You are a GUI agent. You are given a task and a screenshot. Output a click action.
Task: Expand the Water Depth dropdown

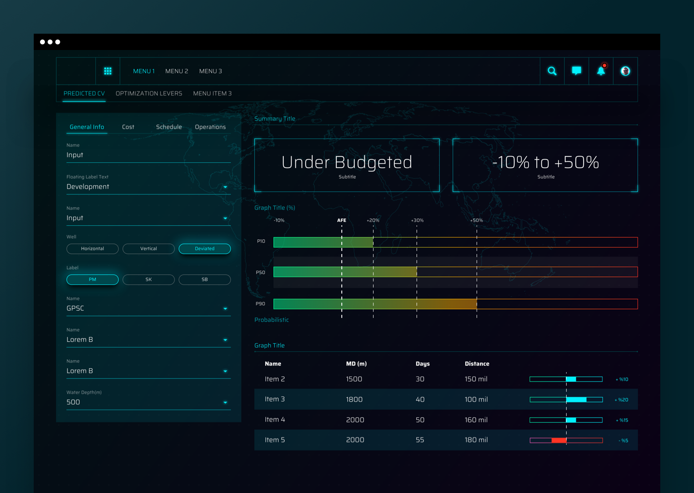225,403
